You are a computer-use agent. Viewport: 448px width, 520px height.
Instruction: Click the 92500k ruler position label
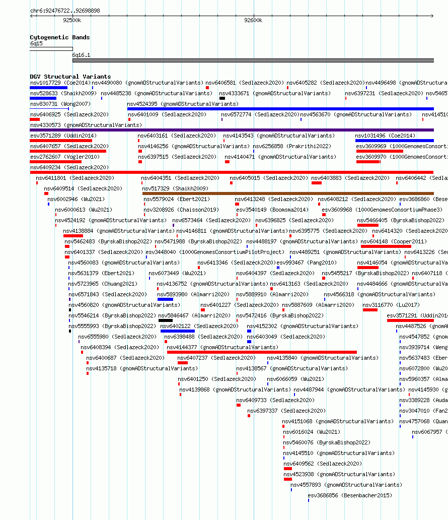tap(72, 20)
